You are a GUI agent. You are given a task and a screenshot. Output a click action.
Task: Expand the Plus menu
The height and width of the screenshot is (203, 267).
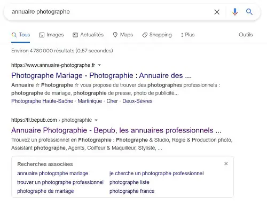pyautogui.click(x=187, y=35)
